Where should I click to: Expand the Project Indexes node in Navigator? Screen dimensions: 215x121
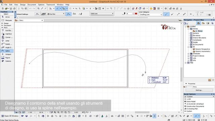point(188,56)
